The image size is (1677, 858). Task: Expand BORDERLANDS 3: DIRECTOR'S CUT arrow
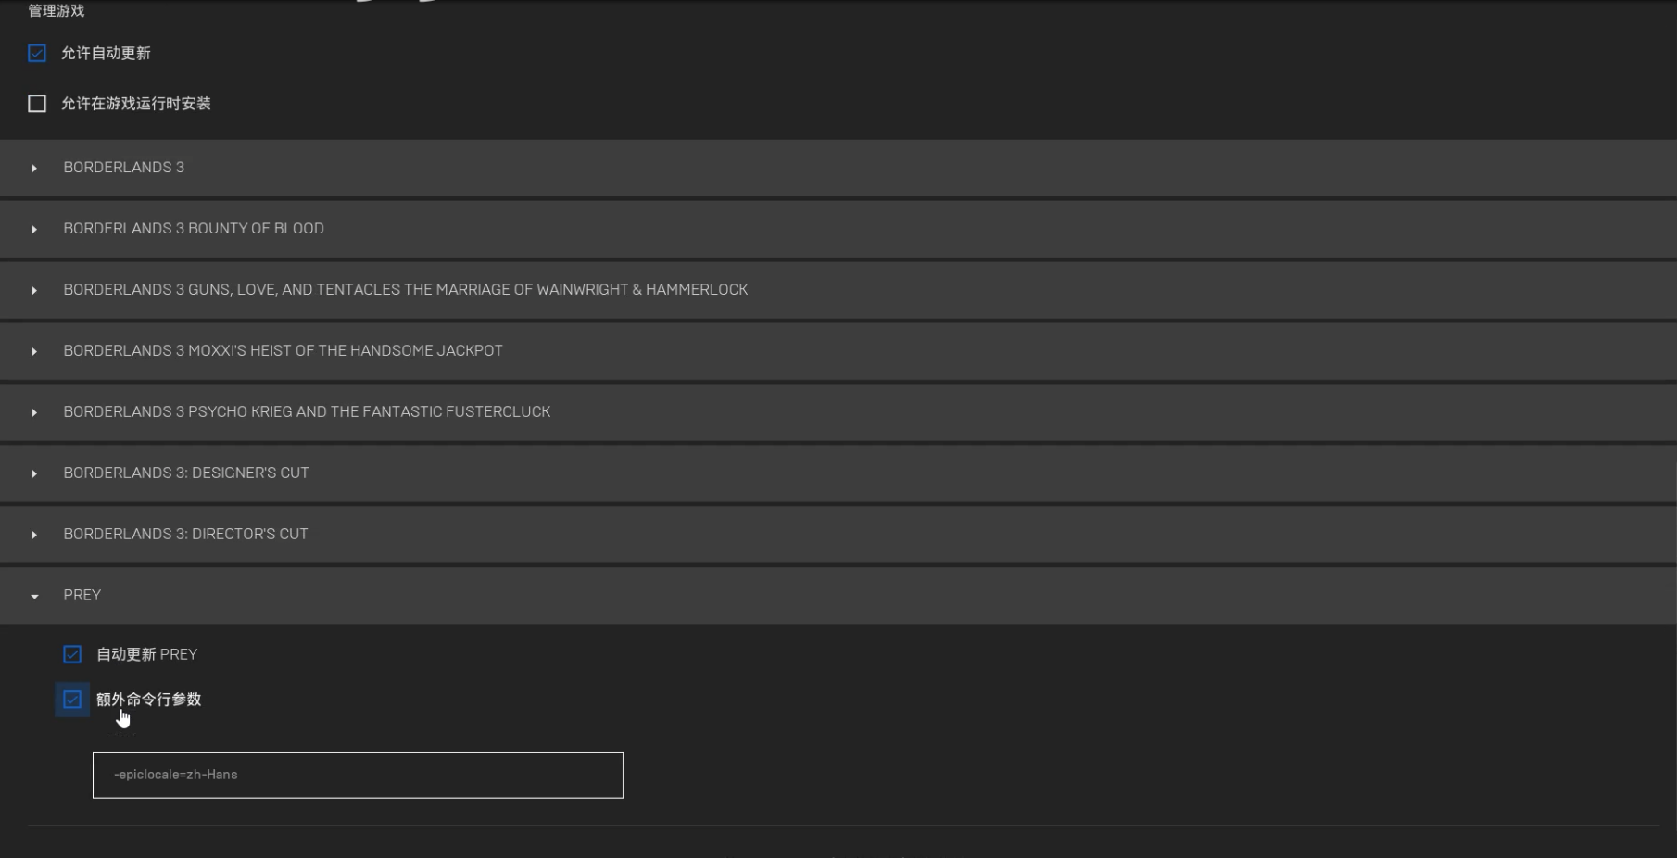pos(34,535)
